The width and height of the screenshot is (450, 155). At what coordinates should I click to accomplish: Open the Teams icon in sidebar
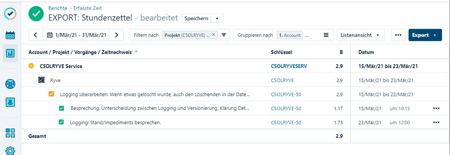[x=10, y=84]
